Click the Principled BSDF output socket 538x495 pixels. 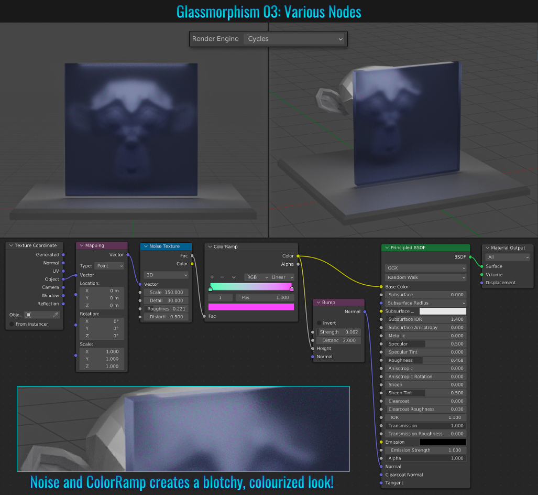point(470,257)
